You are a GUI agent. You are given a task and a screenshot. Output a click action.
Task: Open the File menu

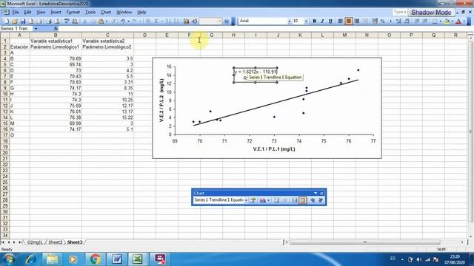(x=16, y=12)
